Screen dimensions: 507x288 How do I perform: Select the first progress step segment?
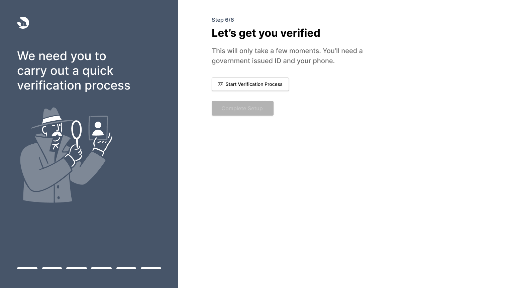[27, 268]
